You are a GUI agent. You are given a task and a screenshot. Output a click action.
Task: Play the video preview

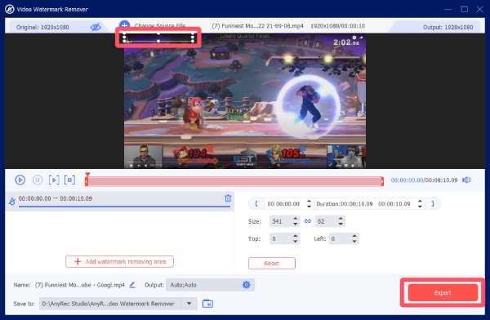(x=20, y=180)
